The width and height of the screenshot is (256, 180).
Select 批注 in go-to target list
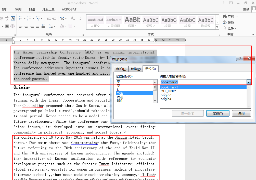tap(134, 97)
